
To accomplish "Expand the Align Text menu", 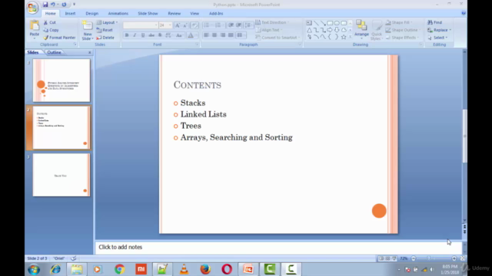I will pyautogui.click(x=269, y=30).
